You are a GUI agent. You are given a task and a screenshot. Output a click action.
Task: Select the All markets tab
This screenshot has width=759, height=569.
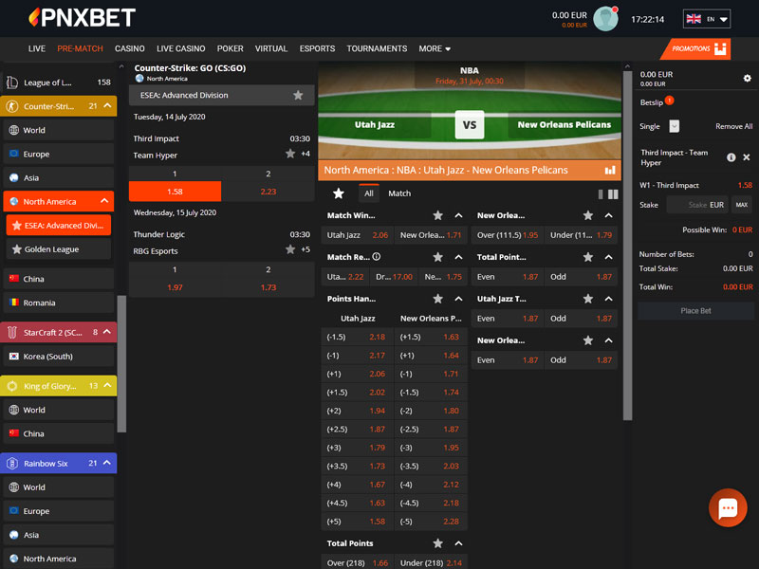tap(369, 193)
